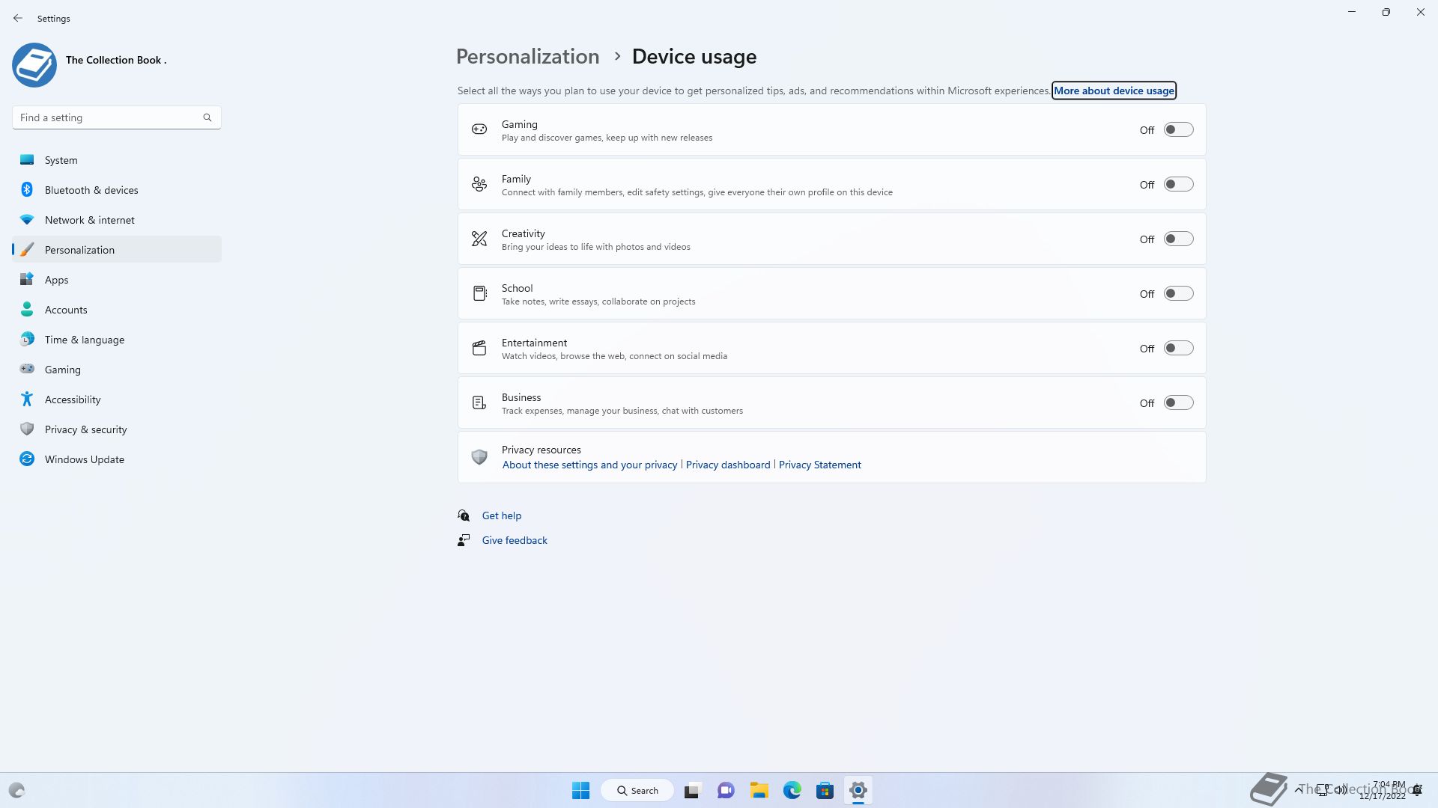
Task: Open Chat app from taskbar
Action: 725,790
